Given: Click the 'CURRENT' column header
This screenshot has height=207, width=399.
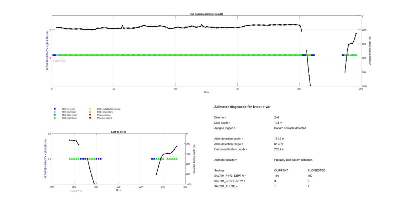Looking at the screenshot, I should (x=281, y=170).
